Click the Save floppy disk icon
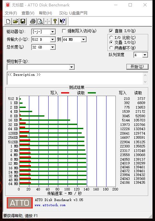 click(x=23, y=21)
